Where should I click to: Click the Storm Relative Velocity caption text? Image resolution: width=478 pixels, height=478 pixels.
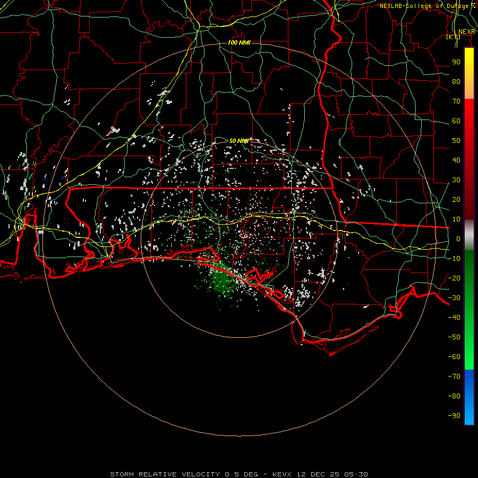click(x=239, y=474)
